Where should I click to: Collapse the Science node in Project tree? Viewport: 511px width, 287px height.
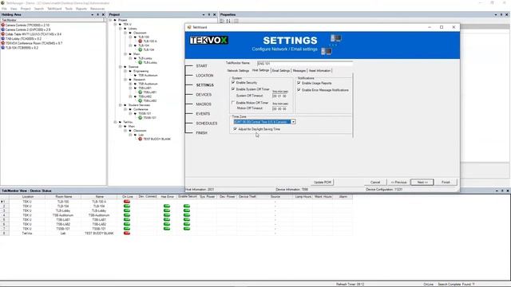point(121,67)
